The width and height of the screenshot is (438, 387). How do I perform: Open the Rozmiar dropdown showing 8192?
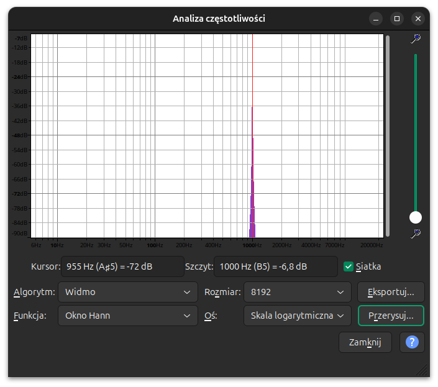point(298,292)
